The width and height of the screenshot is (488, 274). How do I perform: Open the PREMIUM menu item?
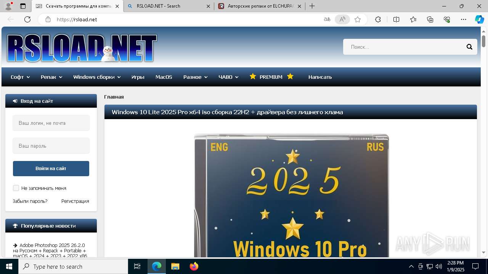coord(271,77)
